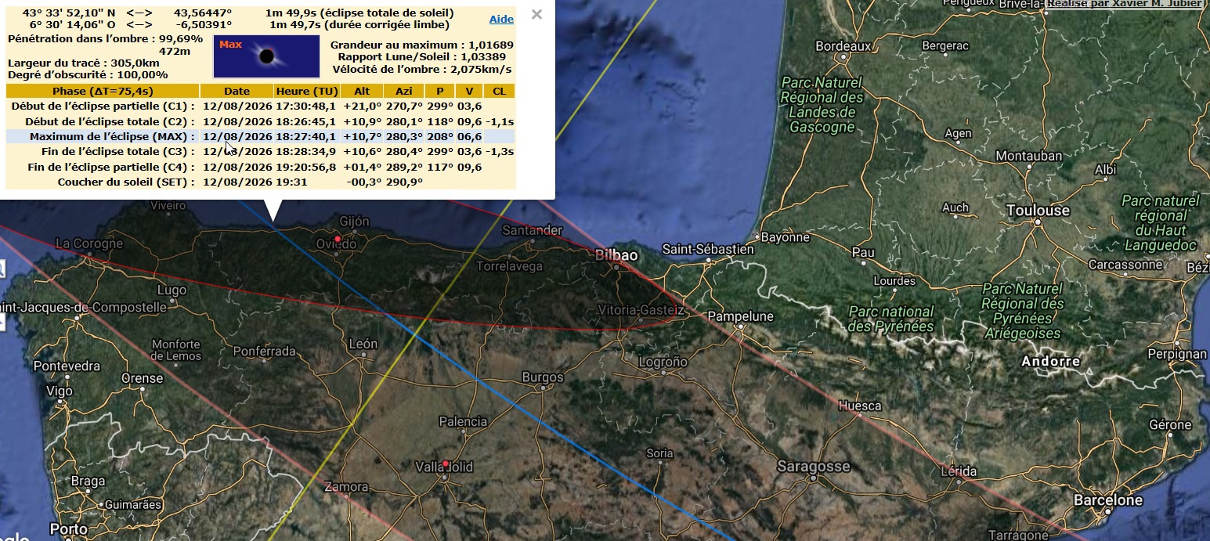The height and width of the screenshot is (541, 1210).
Task: Select the Coucher du soleil (SET) row
Action: [x=261, y=182]
